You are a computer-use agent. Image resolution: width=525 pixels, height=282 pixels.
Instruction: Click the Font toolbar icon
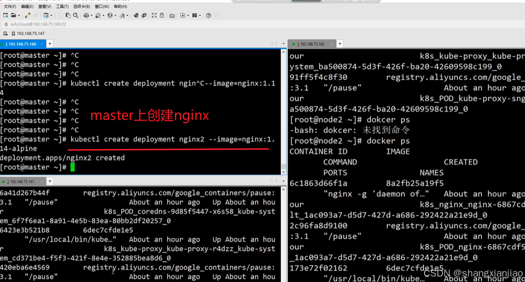coord(122,15)
